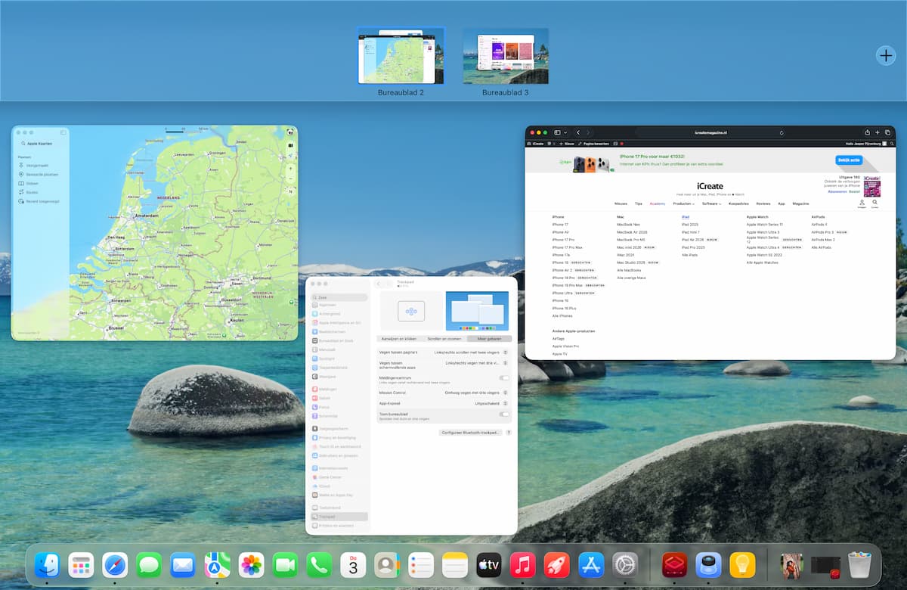Select Scrollen en zoomen tab
This screenshot has width=907, height=590.
click(444, 339)
